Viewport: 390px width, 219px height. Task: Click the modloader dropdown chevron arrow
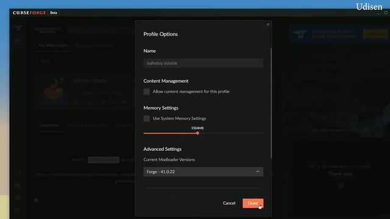(x=258, y=172)
